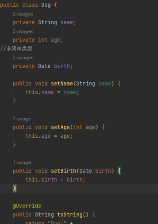Click the '1 usage' hint above setBirth

[x=22, y=162]
